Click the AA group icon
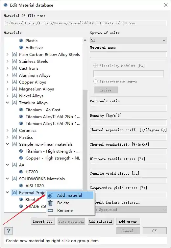 pyautogui.click(x=14, y=165)
